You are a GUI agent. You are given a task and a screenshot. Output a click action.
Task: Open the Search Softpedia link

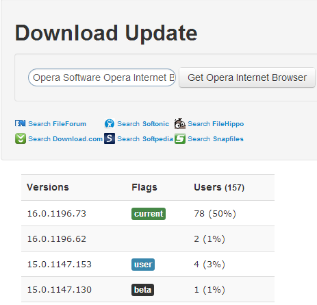click(145, 139)
